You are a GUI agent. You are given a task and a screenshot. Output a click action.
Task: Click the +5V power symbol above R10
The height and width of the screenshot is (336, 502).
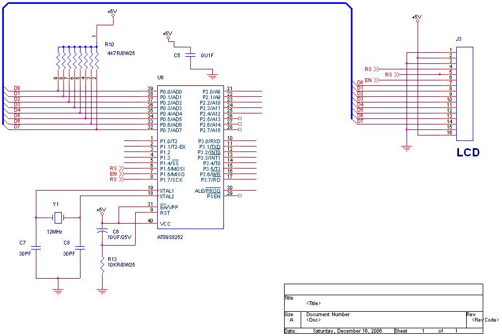click(x=113, y=14)
